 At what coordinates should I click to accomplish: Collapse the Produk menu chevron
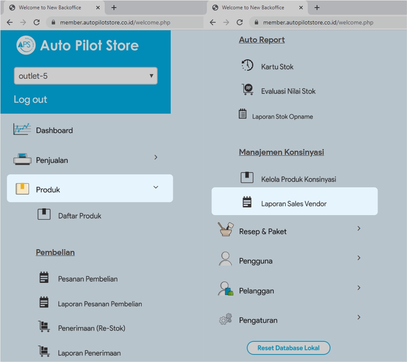pyautogui.click(x=156, y=187)
